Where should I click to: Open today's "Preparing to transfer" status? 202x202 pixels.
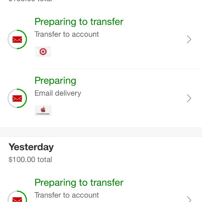click(79, 22)
